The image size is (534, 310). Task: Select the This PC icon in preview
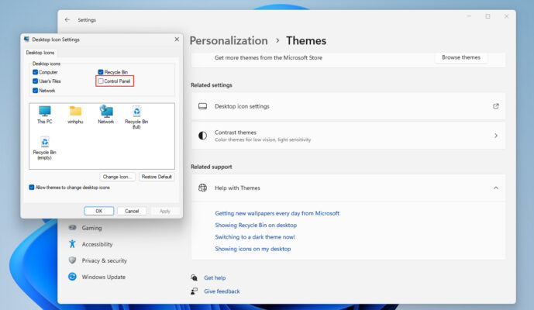[x=44, y=112]
